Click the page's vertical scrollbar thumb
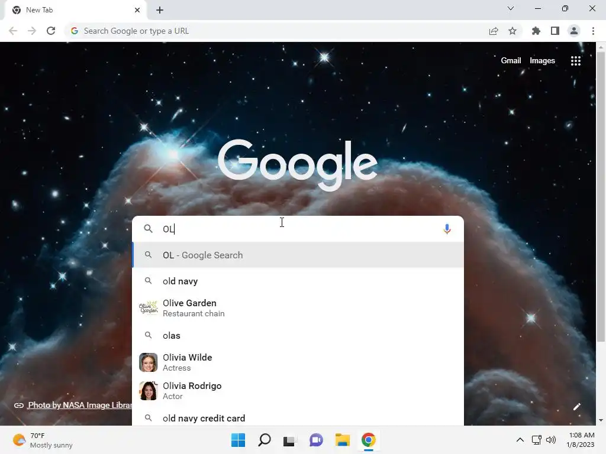The image size is (606, 454). pos(601,196)
